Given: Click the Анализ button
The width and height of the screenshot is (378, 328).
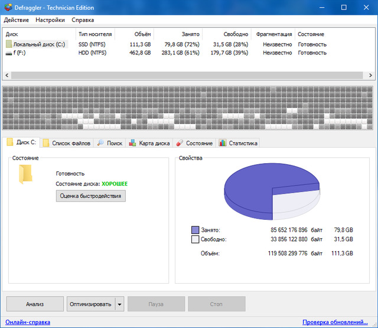Looking at the screenshot, I should click(35, 304).
